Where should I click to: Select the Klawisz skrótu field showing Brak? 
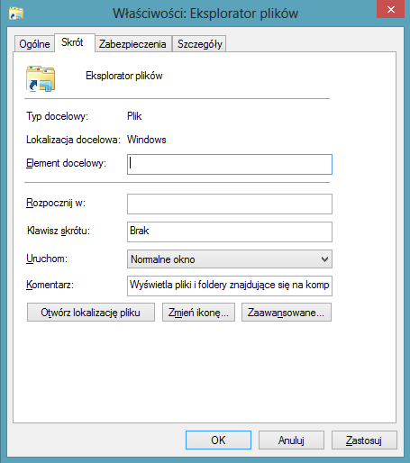point(230,231)
